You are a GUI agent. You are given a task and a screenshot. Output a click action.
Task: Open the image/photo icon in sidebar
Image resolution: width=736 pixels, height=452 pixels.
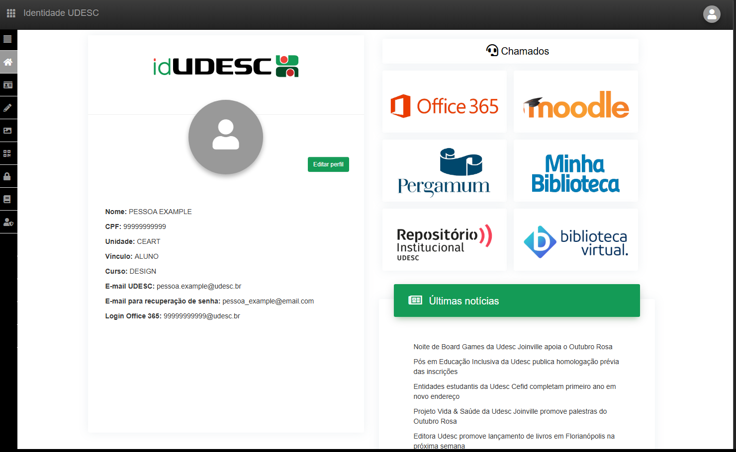pos(7,131)
